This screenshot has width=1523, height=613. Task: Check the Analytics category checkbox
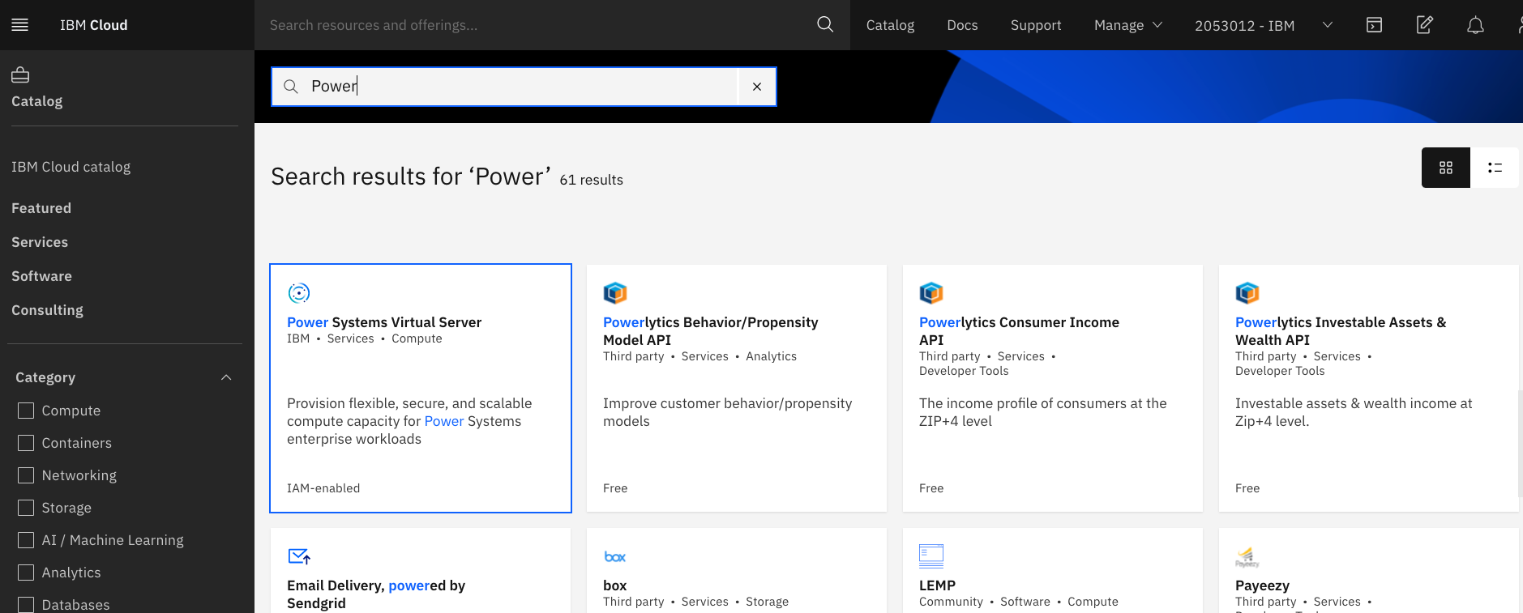pyautogui.click(x=26, y=573)
